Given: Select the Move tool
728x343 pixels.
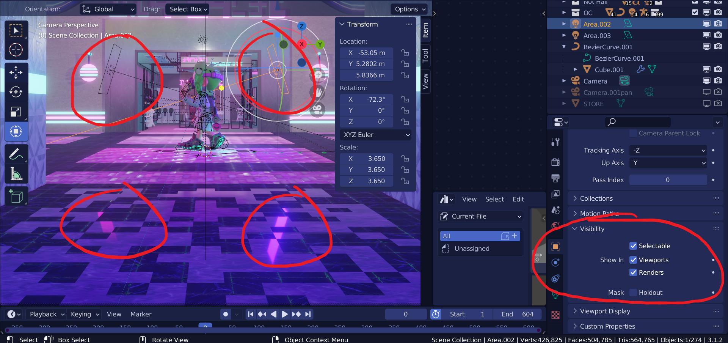Looking at the screenshot, I should tap(16, 72).
